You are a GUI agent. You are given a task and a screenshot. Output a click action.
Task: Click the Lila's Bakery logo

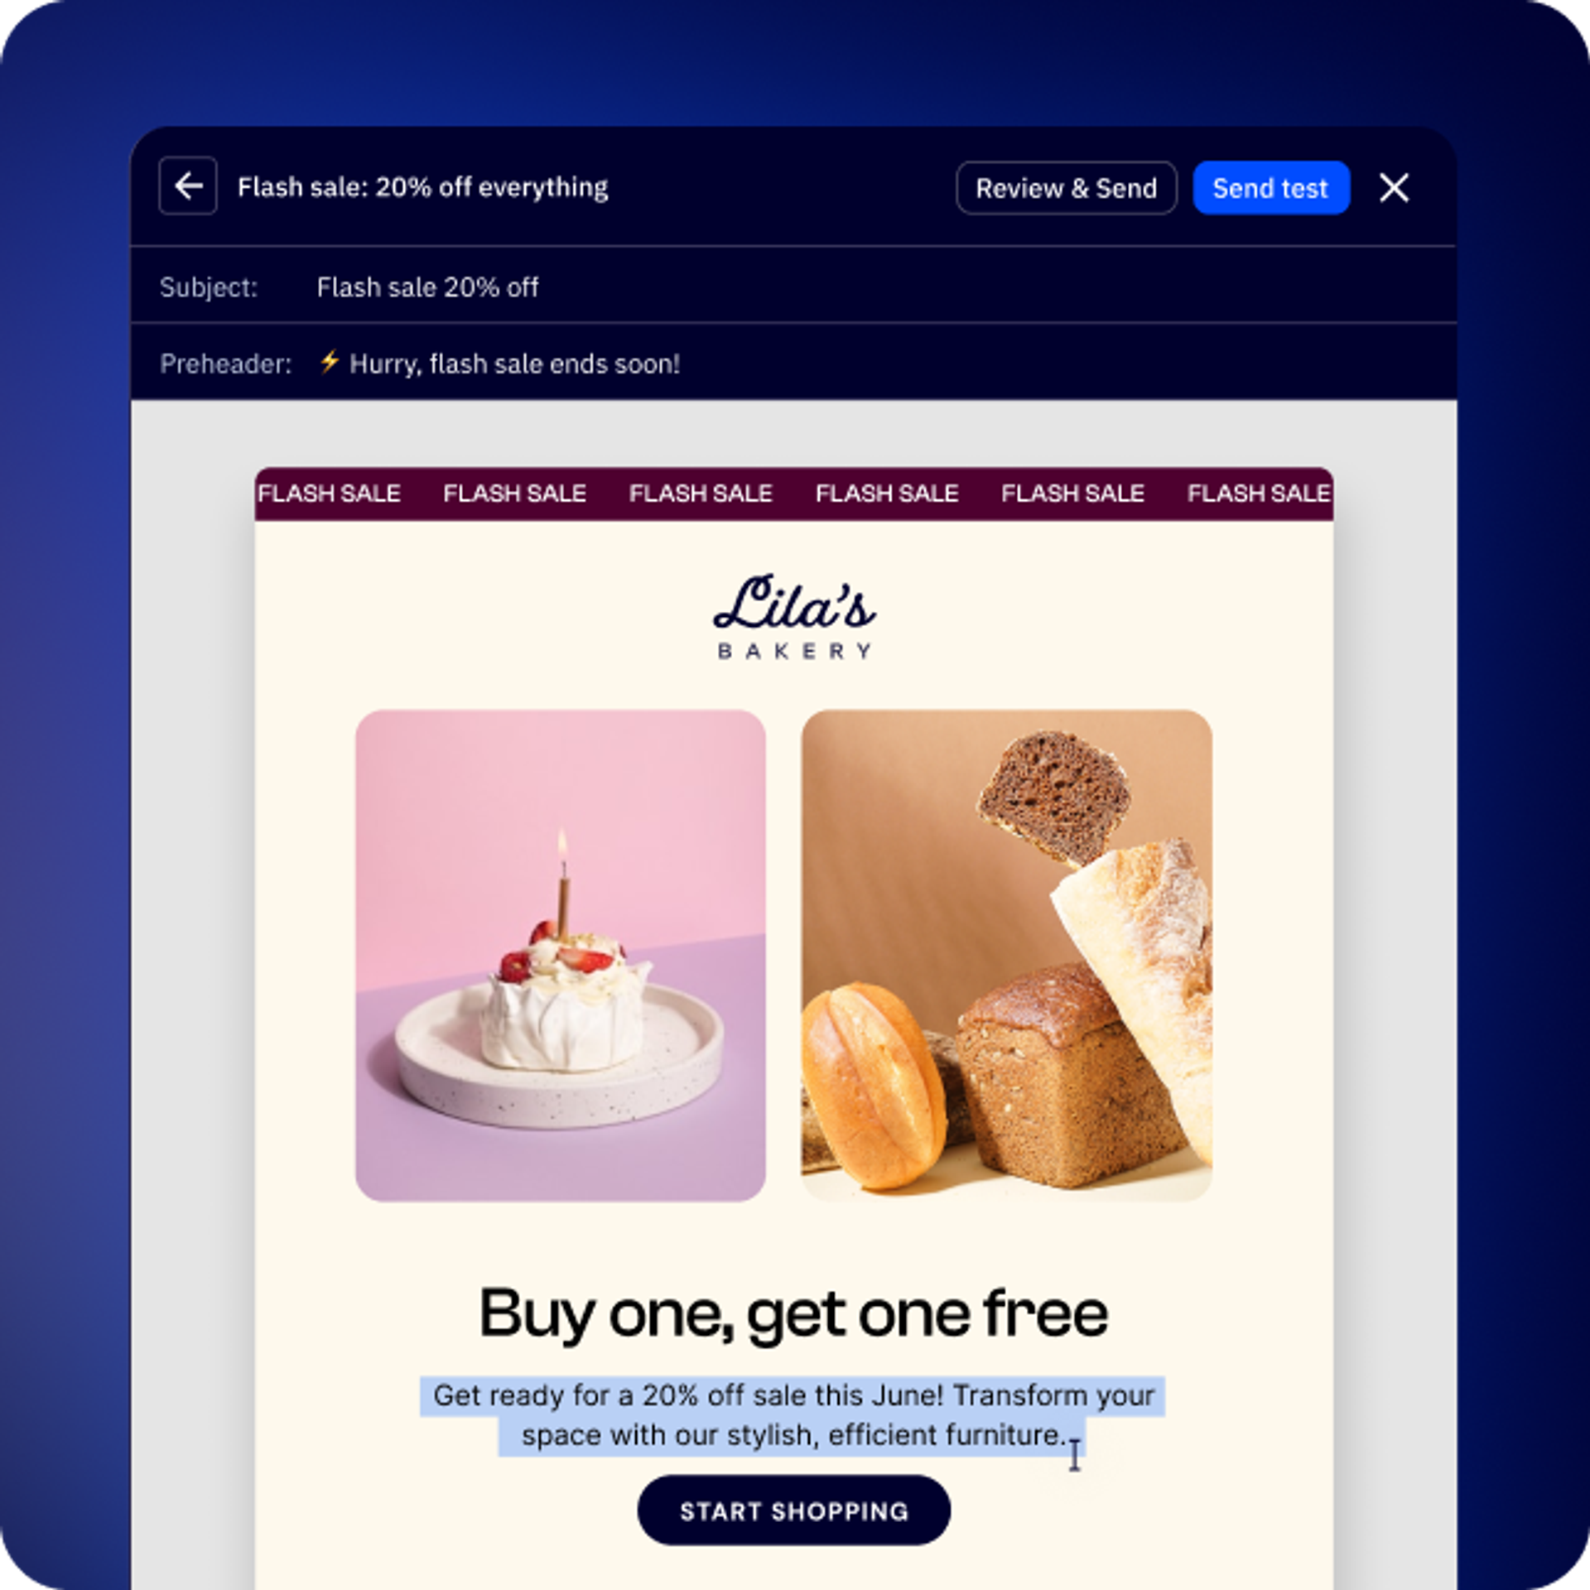click(x=794, y=616)
